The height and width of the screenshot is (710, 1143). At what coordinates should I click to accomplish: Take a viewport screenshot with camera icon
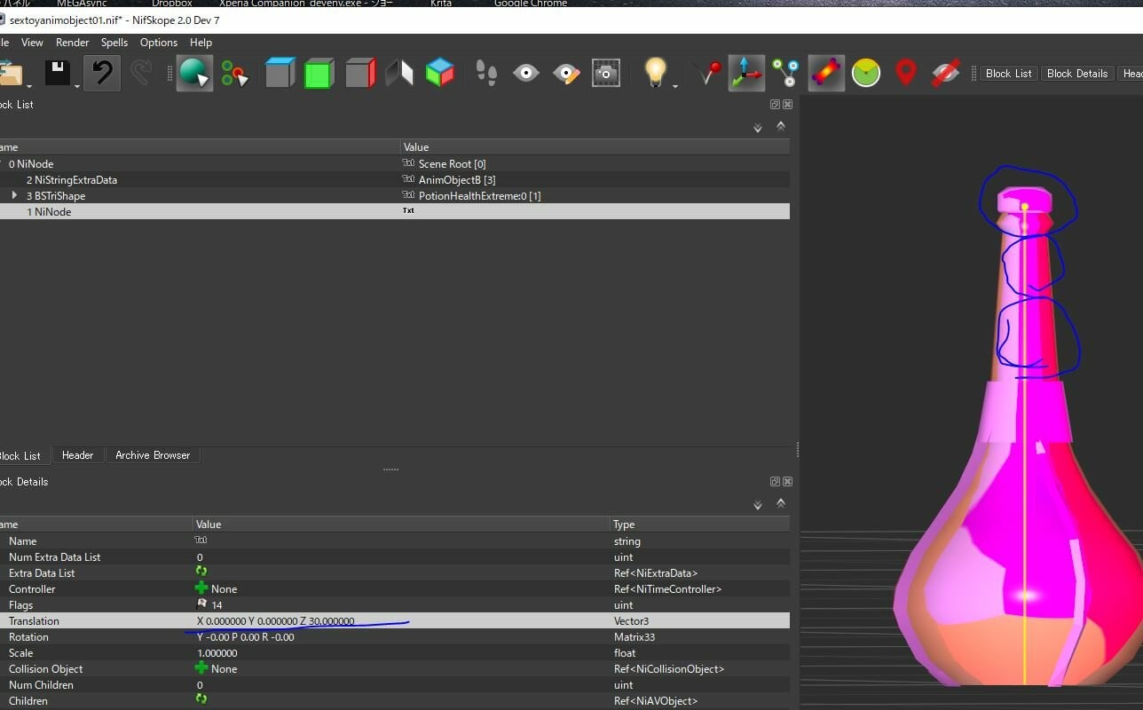606,73
